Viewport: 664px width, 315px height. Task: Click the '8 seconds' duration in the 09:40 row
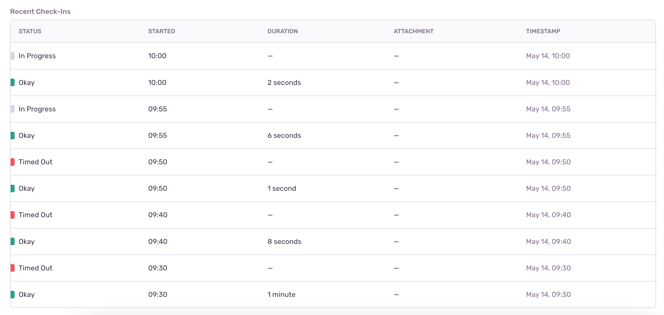coord(284,241)
